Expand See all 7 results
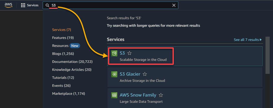 click(x=248, y=40)
